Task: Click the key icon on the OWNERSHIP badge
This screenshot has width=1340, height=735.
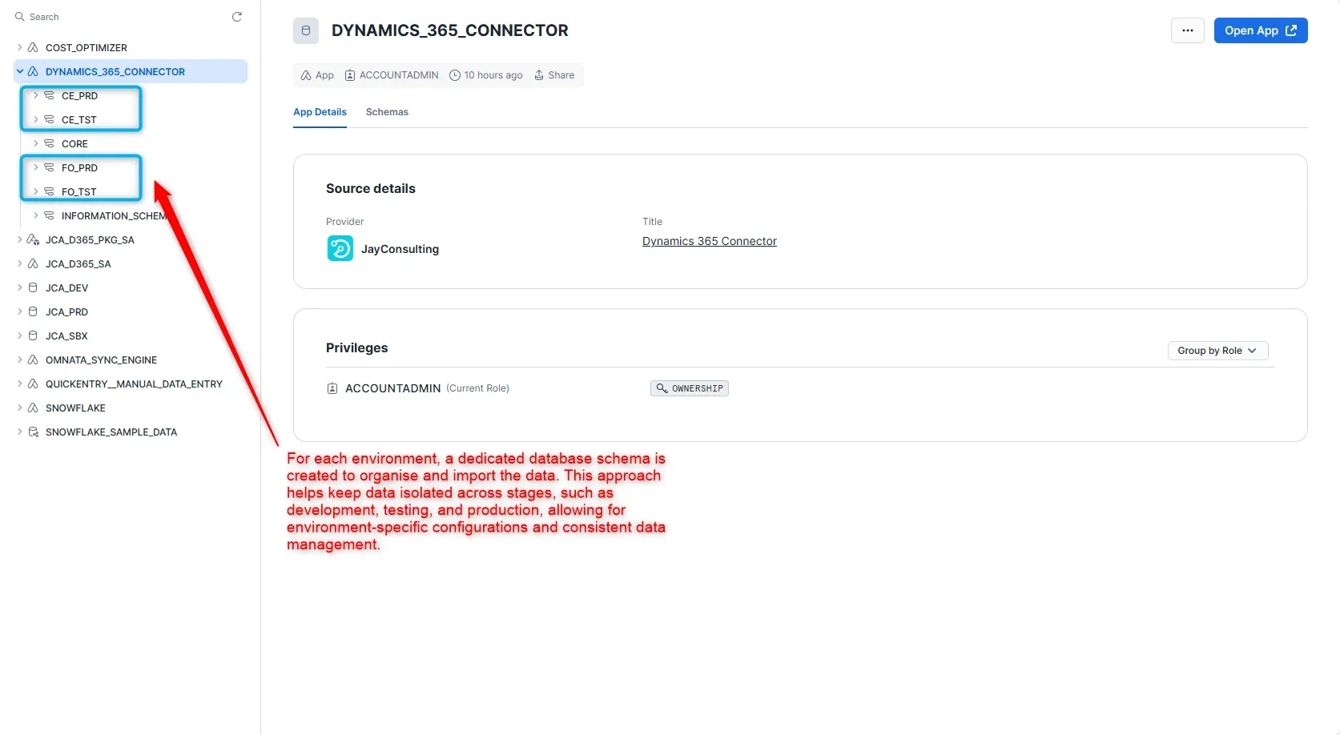Action: pos(662,389)
